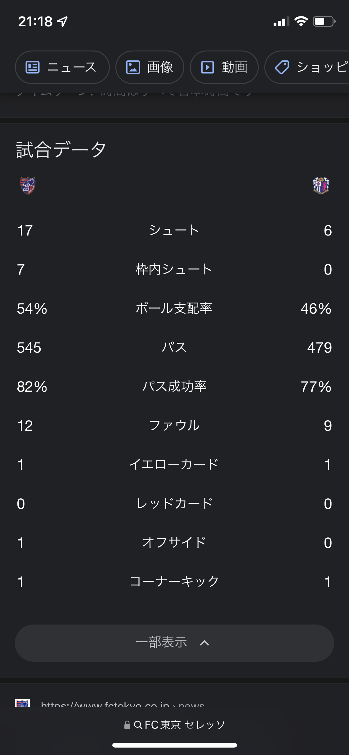Tap the image icon in the 画像 chip
The width and height of the screenshot is (349, 755).
tap(133, 67)
